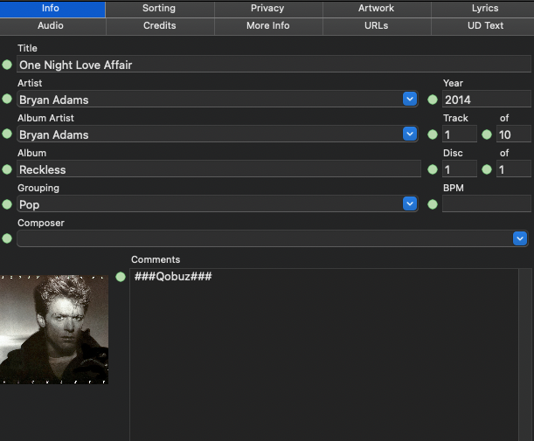The image size is (534, 441).
Task: Click the Track number field
Action: 460,134
